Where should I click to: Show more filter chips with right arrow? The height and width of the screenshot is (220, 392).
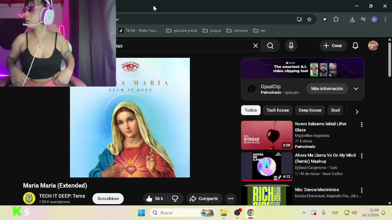357,112
